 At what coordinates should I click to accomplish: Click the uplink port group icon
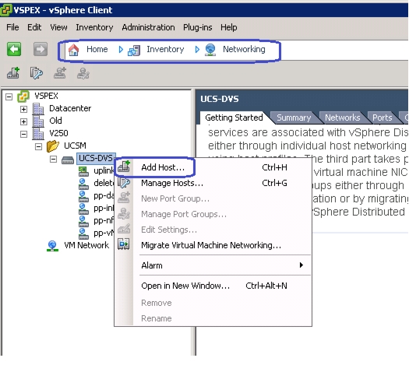tap(83, 171)
